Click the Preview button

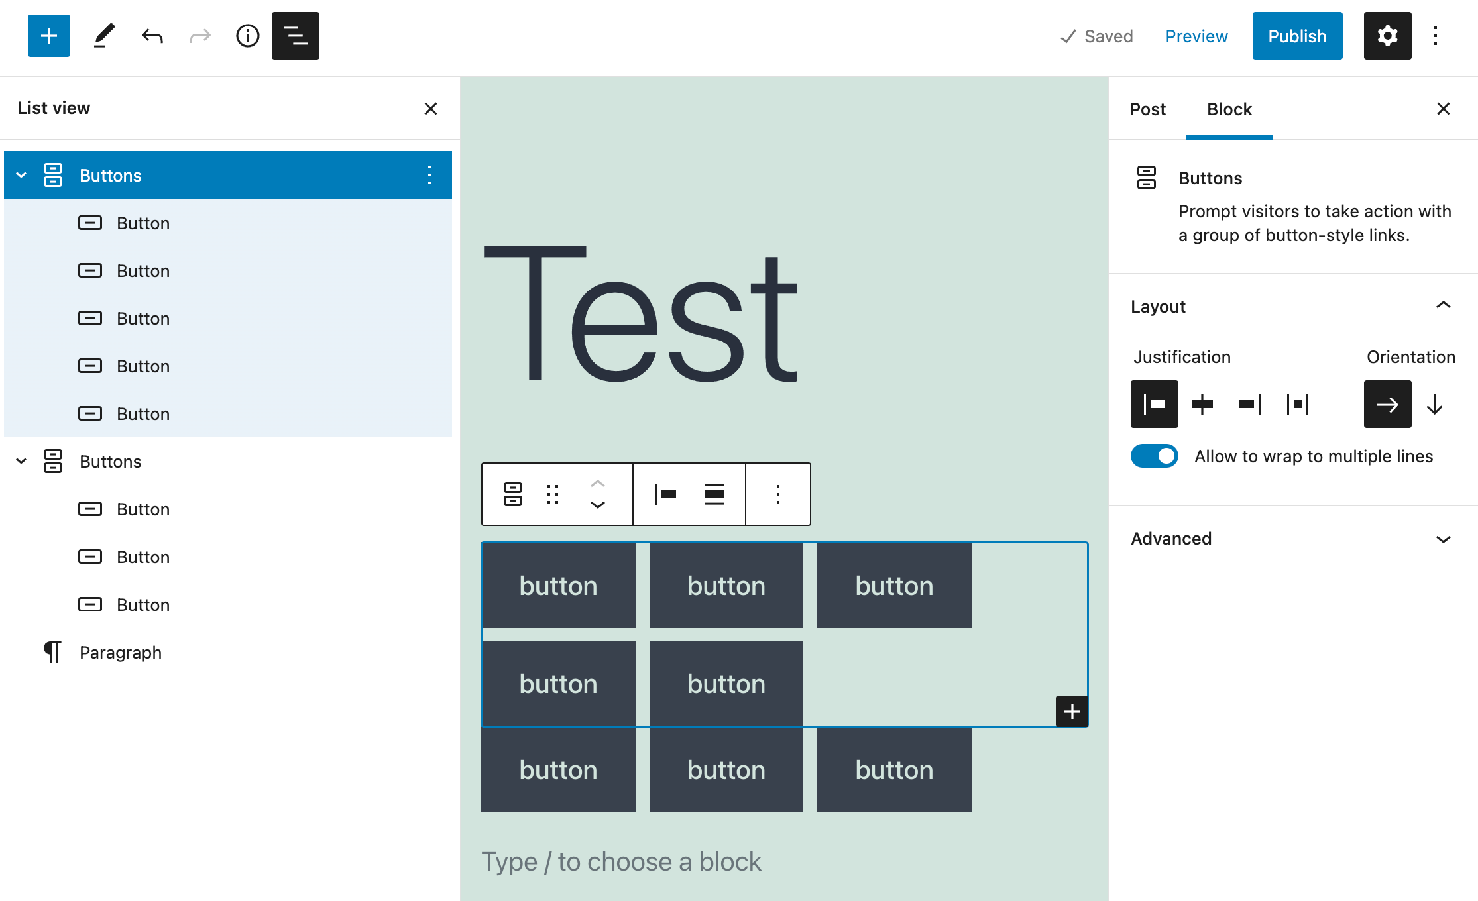[x=1197, y=35]
